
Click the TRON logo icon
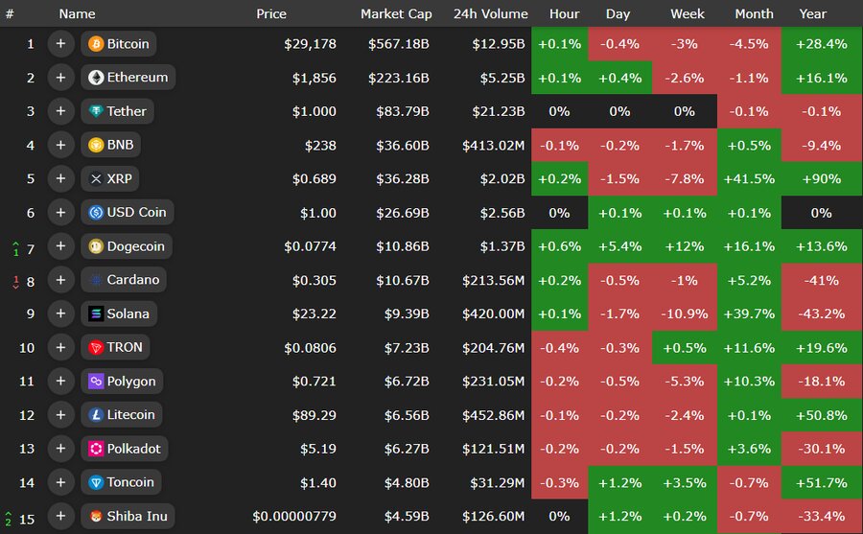(95, 347)
